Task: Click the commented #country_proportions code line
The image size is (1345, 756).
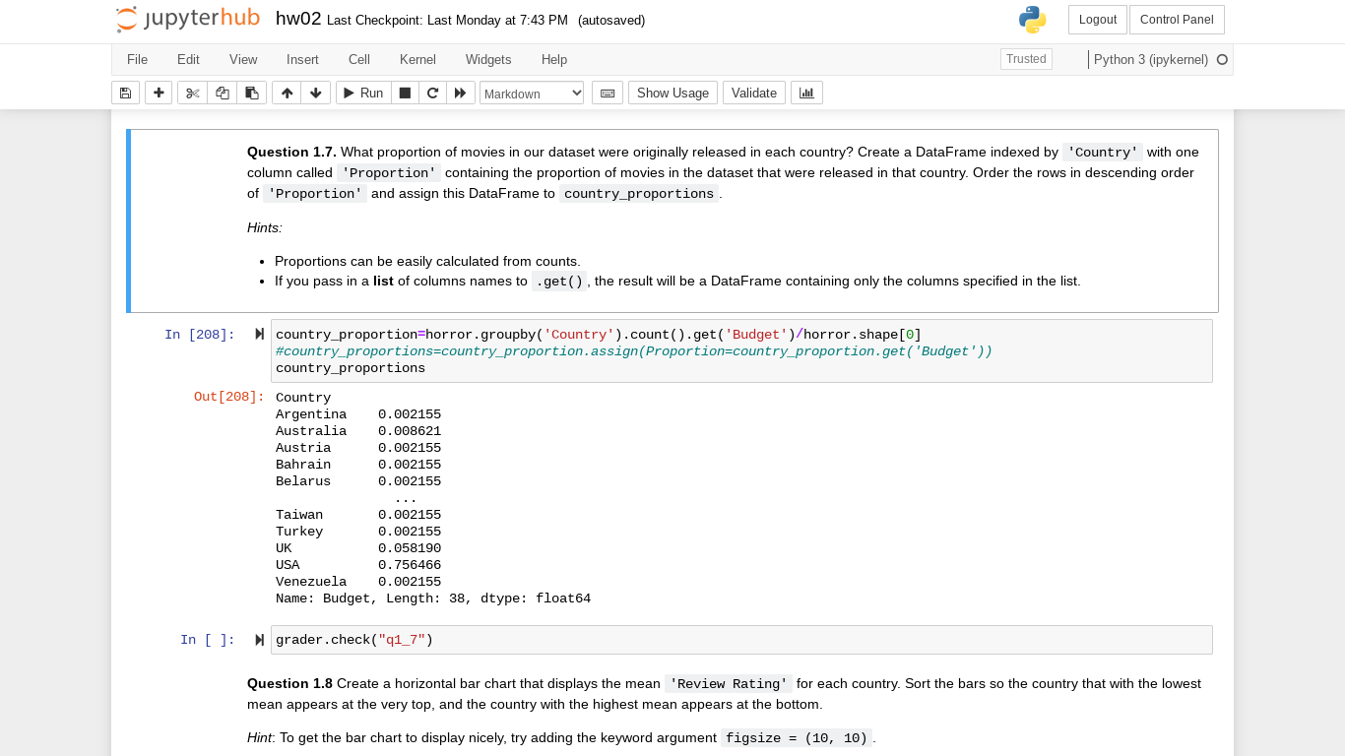Action: pos(634,351)
